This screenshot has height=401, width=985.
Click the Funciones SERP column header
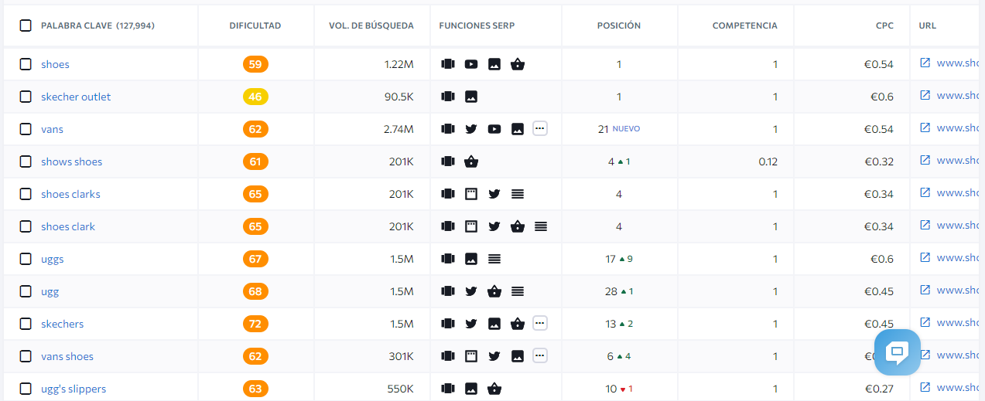pyautogui.click(x=477, y=25)
